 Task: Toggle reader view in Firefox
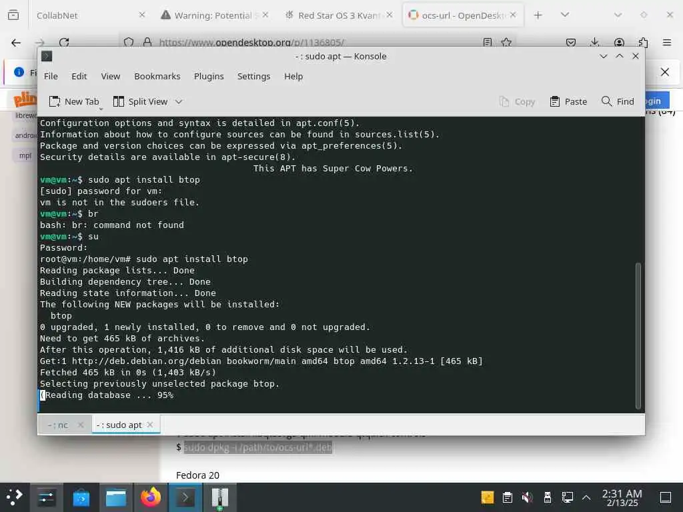[488, 42]
